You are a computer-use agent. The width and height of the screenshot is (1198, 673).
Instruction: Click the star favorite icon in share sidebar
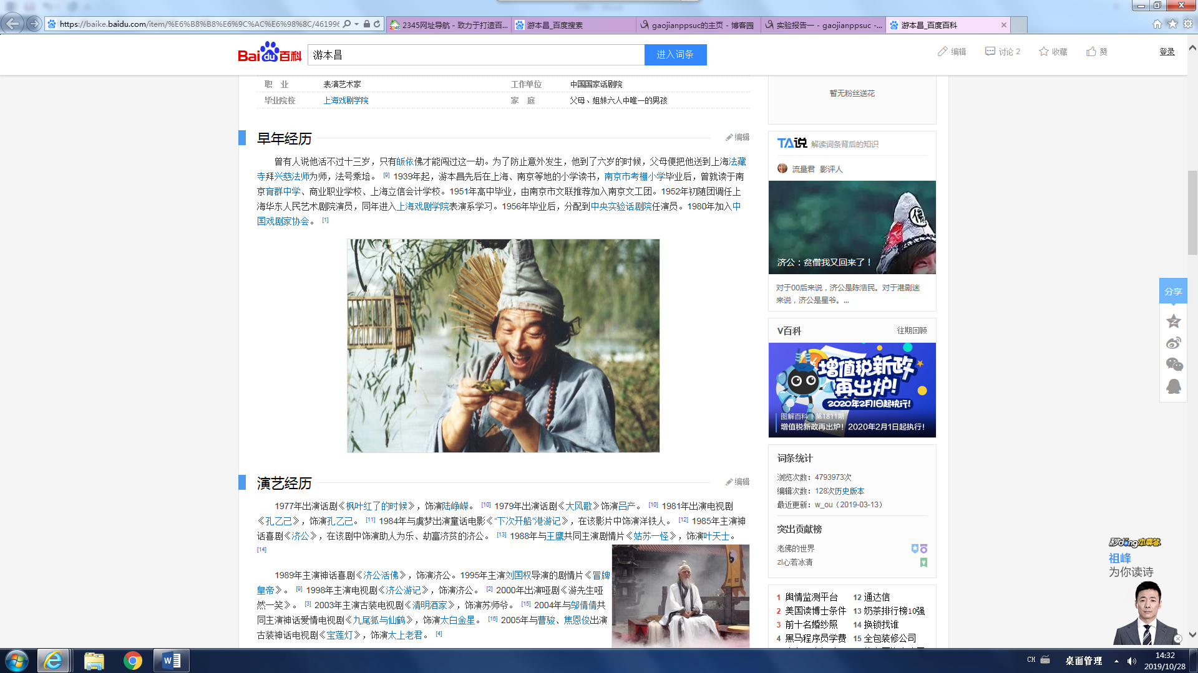coord(1173,322)
